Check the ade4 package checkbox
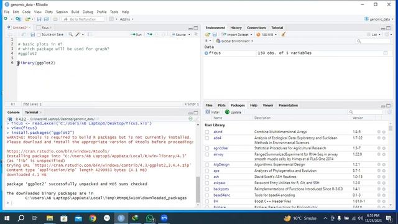Viewport: 398px width, 224px height. click(x=207, y=138)
